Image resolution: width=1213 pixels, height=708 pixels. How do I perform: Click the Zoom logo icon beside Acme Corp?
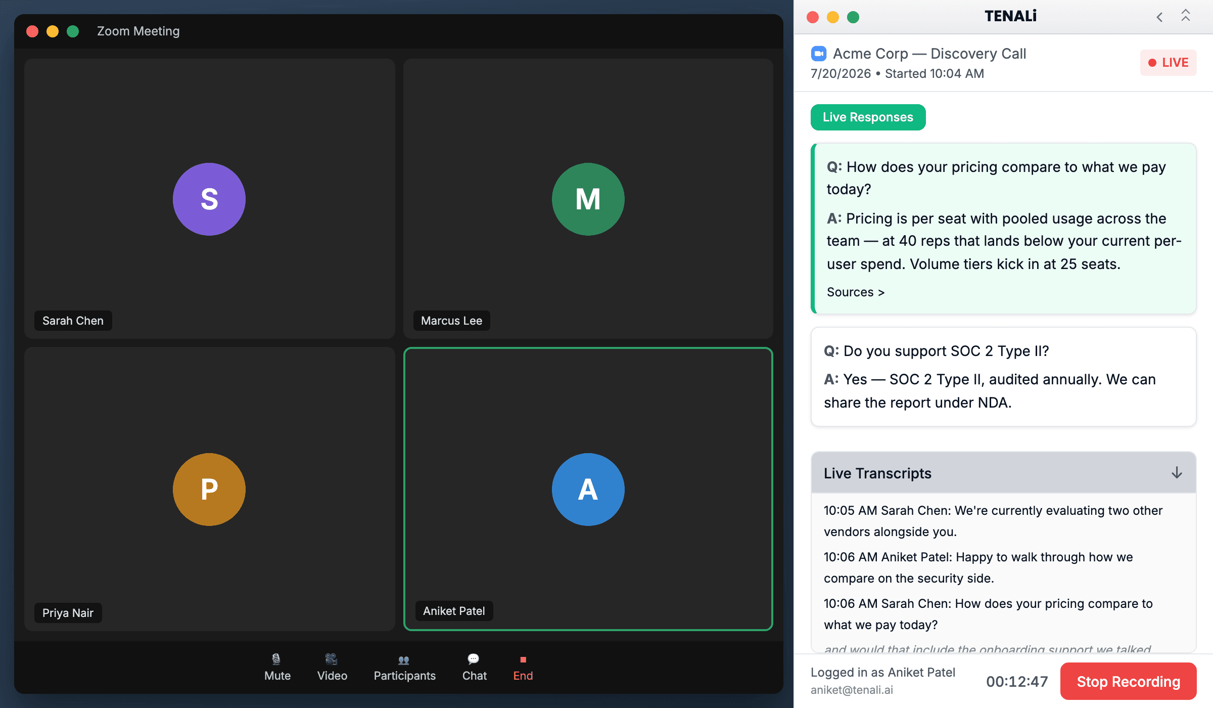point(818,54)
